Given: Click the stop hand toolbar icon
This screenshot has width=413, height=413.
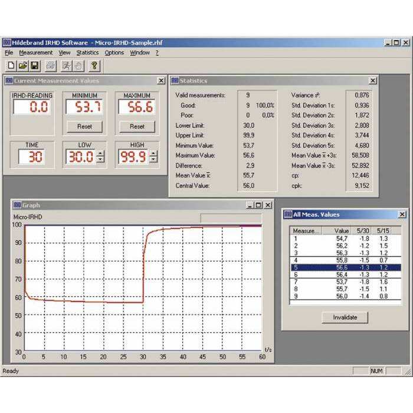Looking at the screenshot, I should coord(78,65).
